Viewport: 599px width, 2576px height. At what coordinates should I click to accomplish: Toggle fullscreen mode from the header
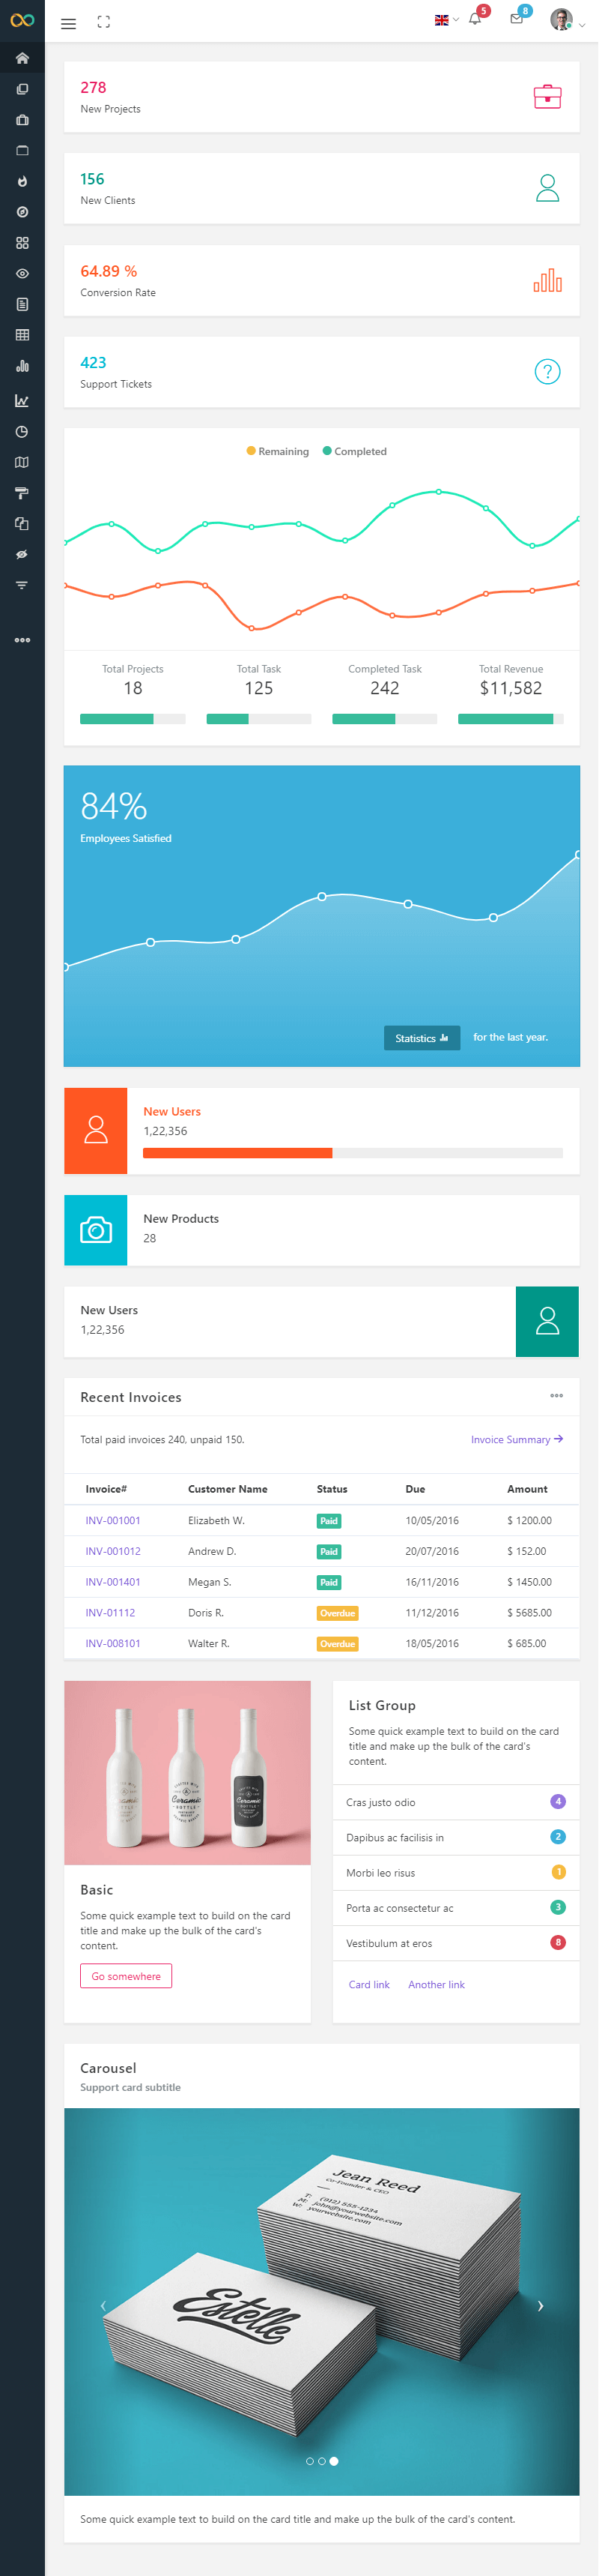coord(104,22)
